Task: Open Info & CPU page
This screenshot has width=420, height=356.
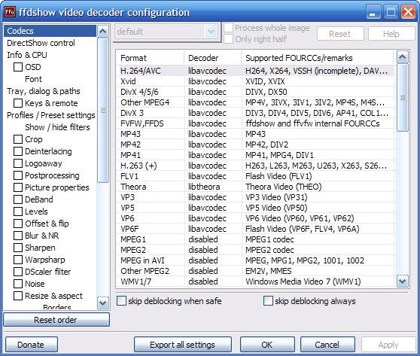Action: click(x=27, y=55)
